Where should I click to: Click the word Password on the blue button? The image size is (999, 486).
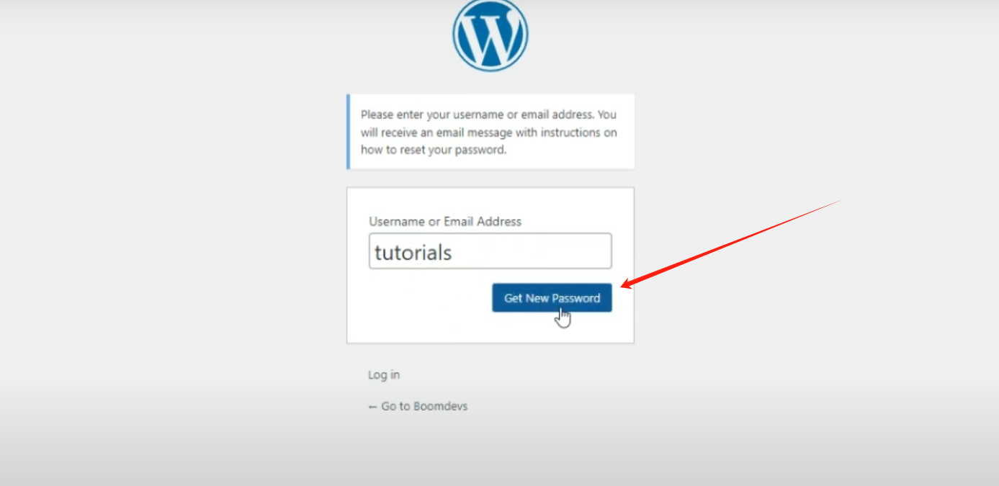(576, 298)
